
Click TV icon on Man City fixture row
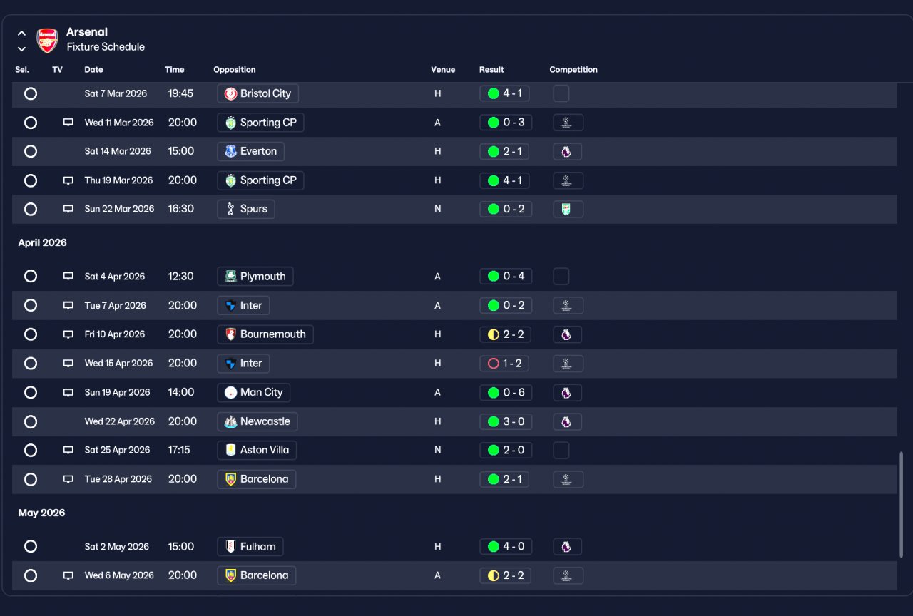coord(68,392)
